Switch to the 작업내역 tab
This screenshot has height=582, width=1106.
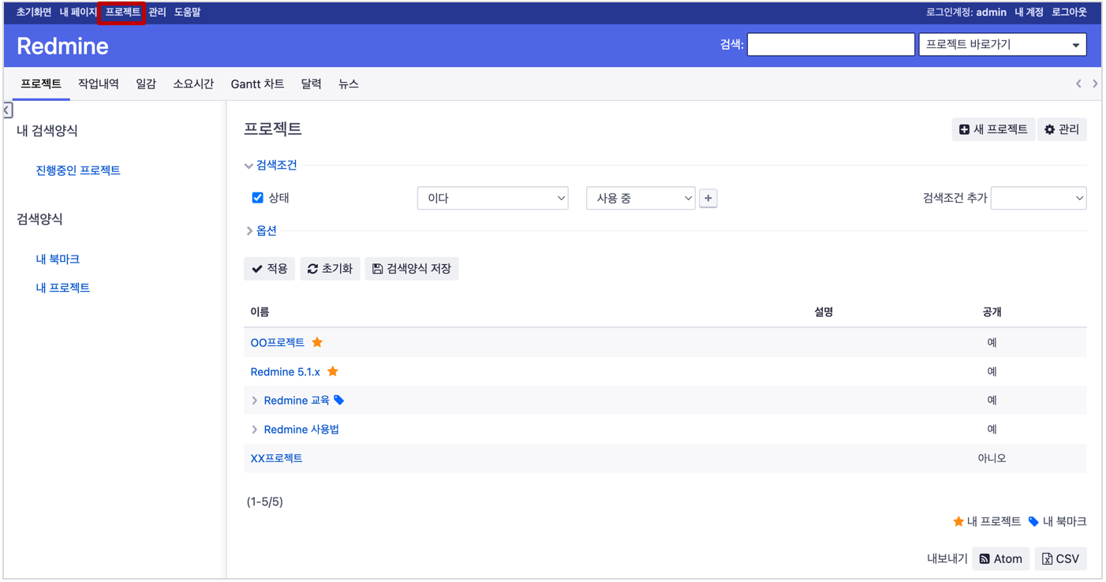pyautogui.click(x=99, y=84)
